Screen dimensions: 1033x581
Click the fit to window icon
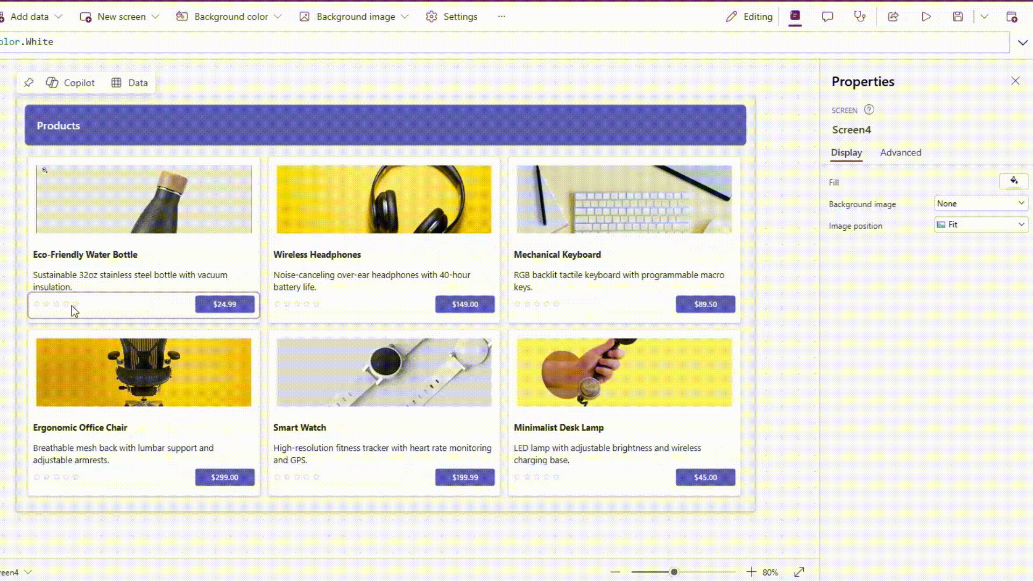(x=799, y=572)
